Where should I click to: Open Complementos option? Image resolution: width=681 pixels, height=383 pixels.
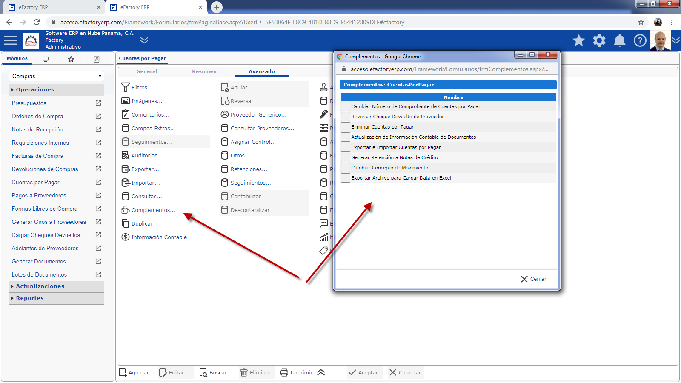tap(148, 210)
